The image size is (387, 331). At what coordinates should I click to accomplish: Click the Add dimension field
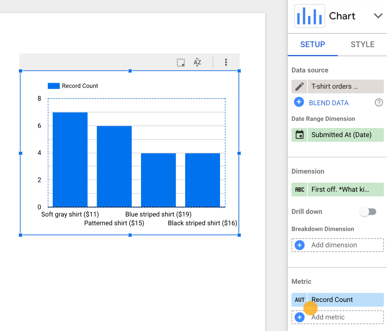coord(338,245)
